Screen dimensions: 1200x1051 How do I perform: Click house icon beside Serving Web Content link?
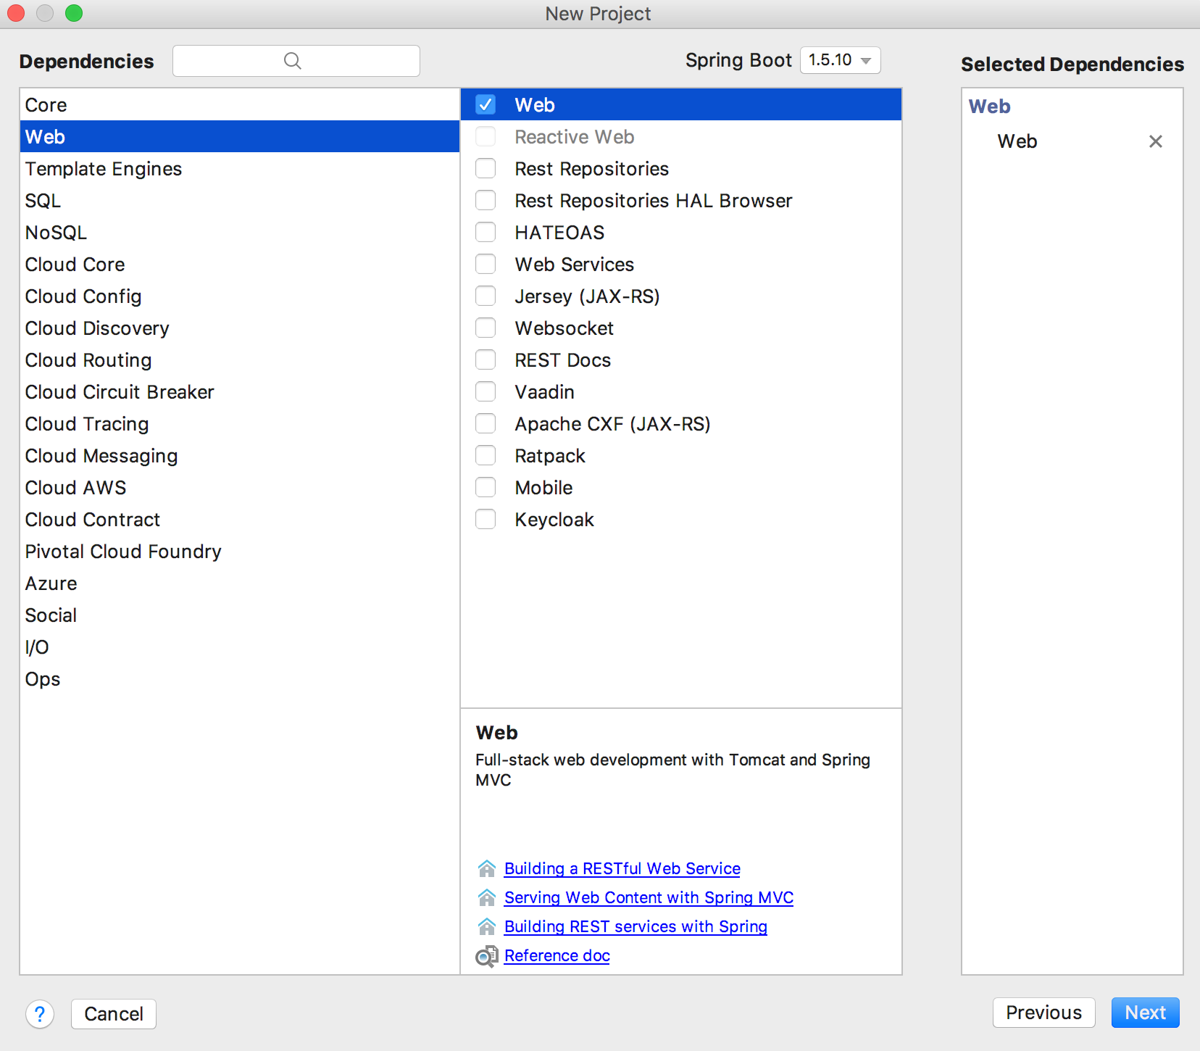tap(487, 897)
